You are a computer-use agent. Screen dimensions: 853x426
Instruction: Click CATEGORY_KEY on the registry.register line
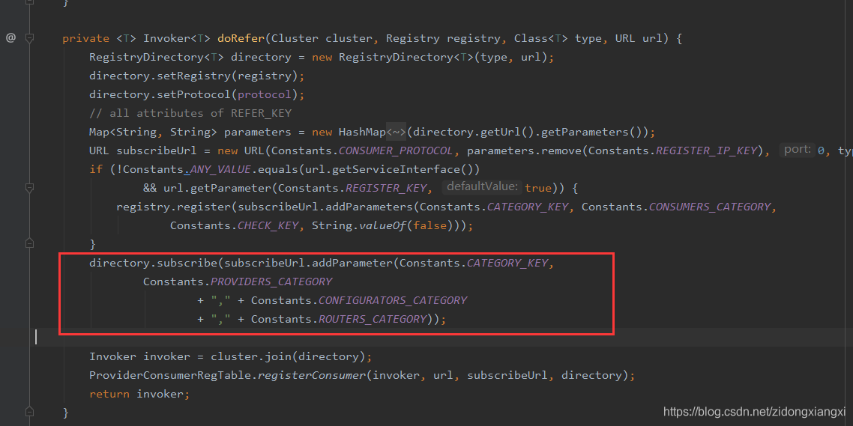(x=527, y=207)
